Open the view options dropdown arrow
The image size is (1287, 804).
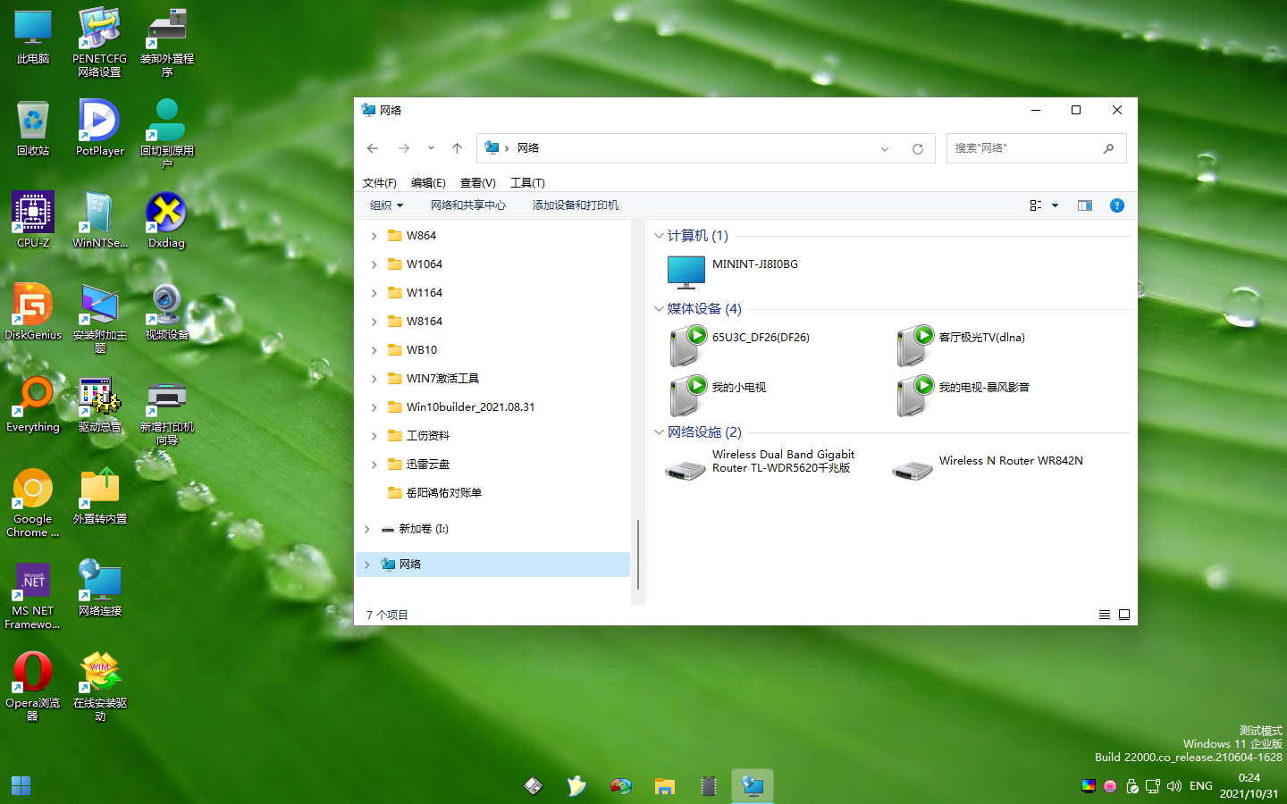pyautogui.click(x=1055, y=205)
